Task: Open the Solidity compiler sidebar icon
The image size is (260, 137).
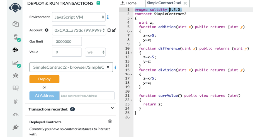Action: (16, 38)
